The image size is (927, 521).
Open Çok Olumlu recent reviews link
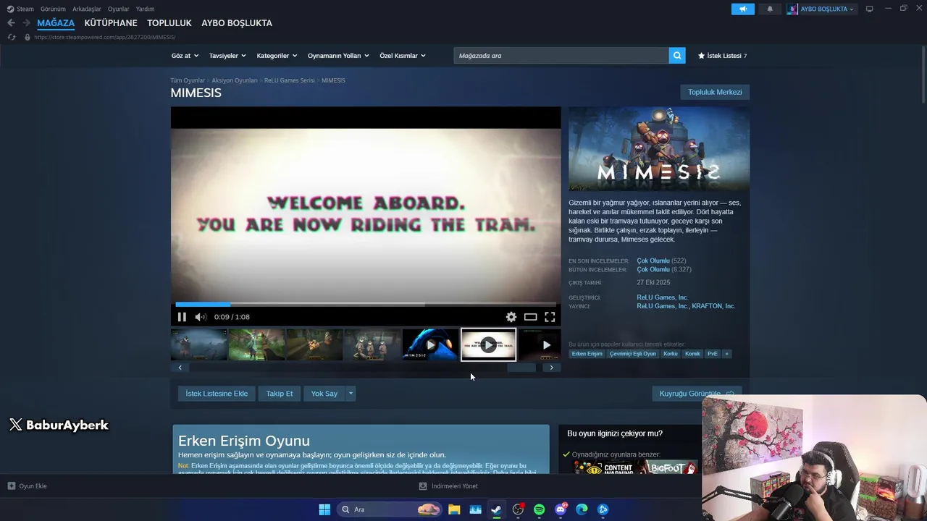point(653,260)
